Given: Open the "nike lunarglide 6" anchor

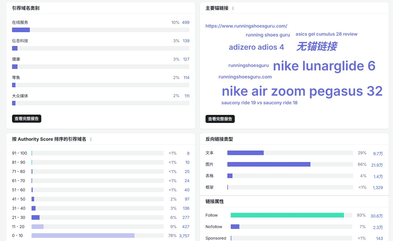Looking at the screenshot, I should click(324, 66).
